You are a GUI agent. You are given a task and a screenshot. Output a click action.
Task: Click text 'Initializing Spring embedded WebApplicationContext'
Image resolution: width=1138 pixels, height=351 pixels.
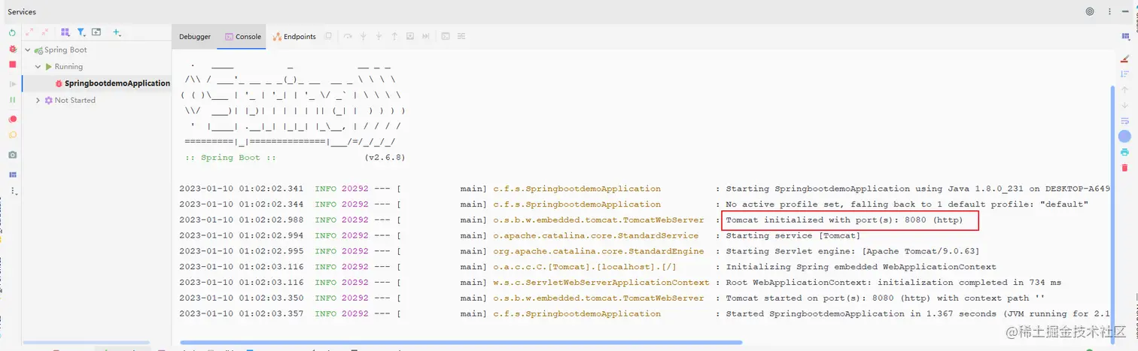coord(860,267)
